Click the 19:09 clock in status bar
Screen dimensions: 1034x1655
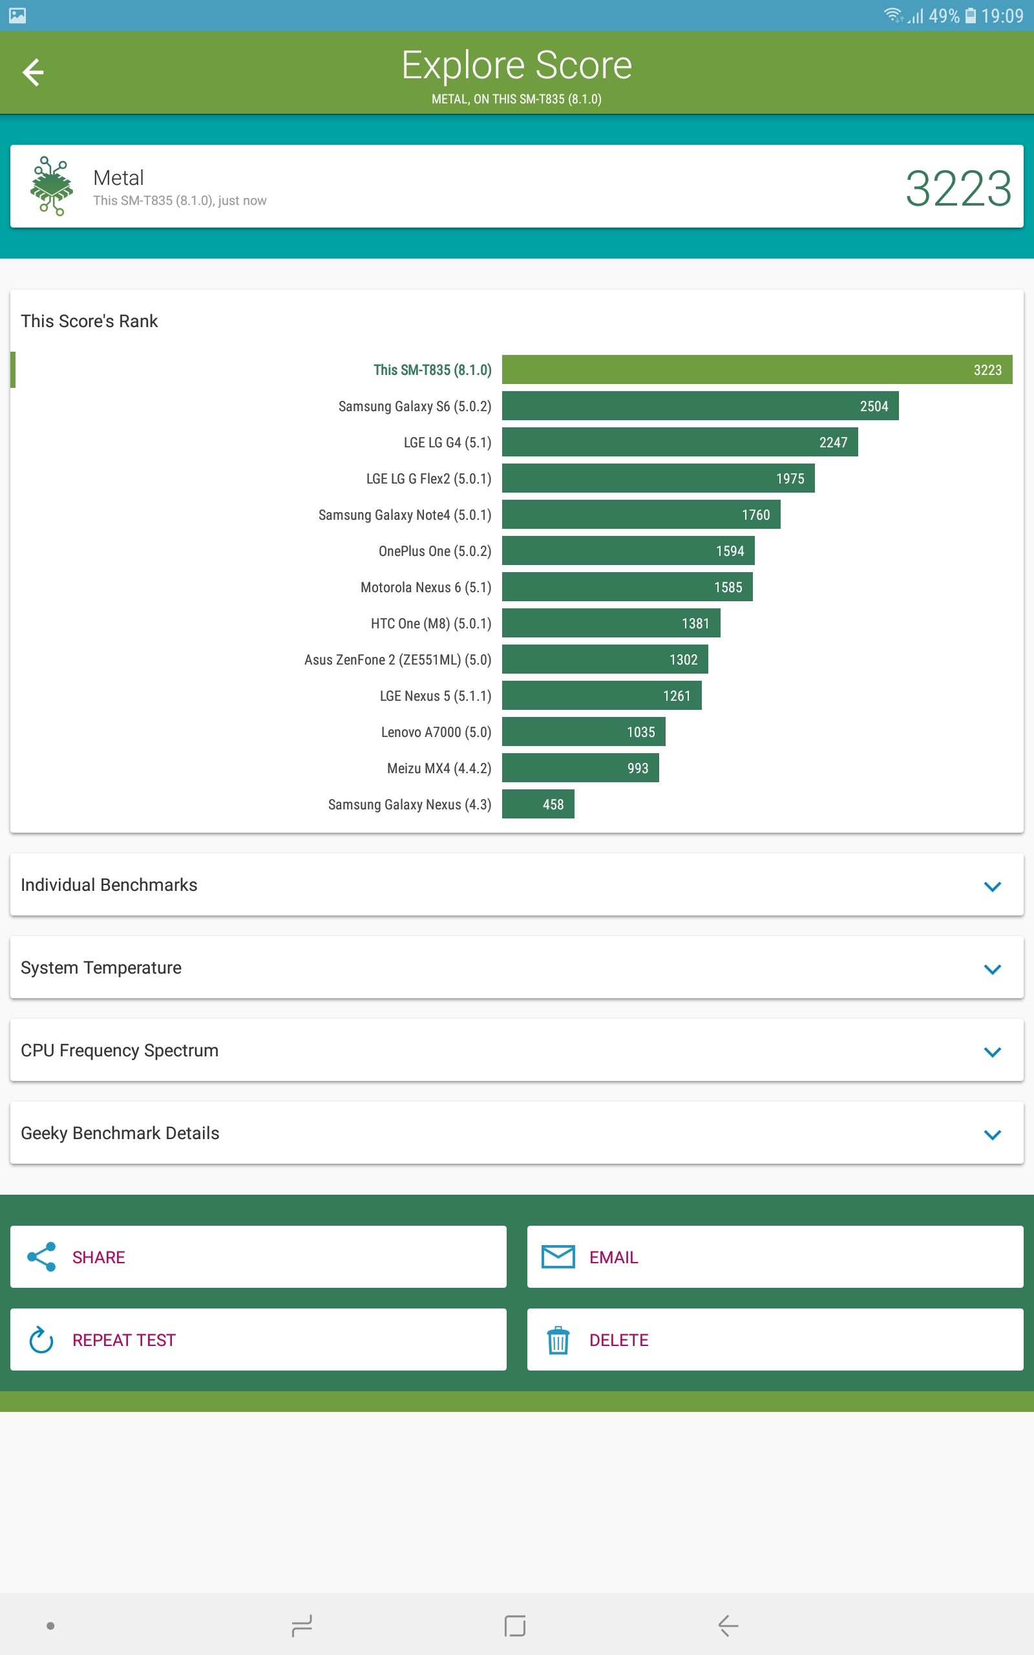click(1002, 15)
